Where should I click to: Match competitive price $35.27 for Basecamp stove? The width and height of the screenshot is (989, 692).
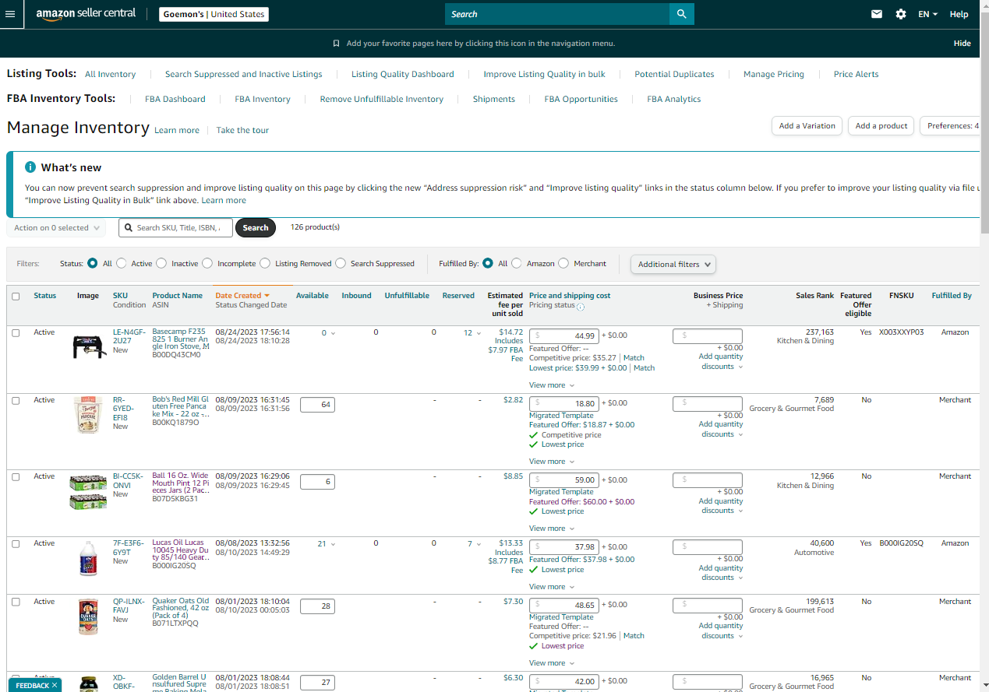[634, 358]
